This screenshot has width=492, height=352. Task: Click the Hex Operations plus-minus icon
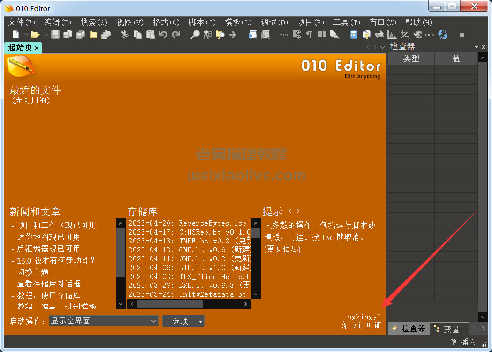click(405, 35)
